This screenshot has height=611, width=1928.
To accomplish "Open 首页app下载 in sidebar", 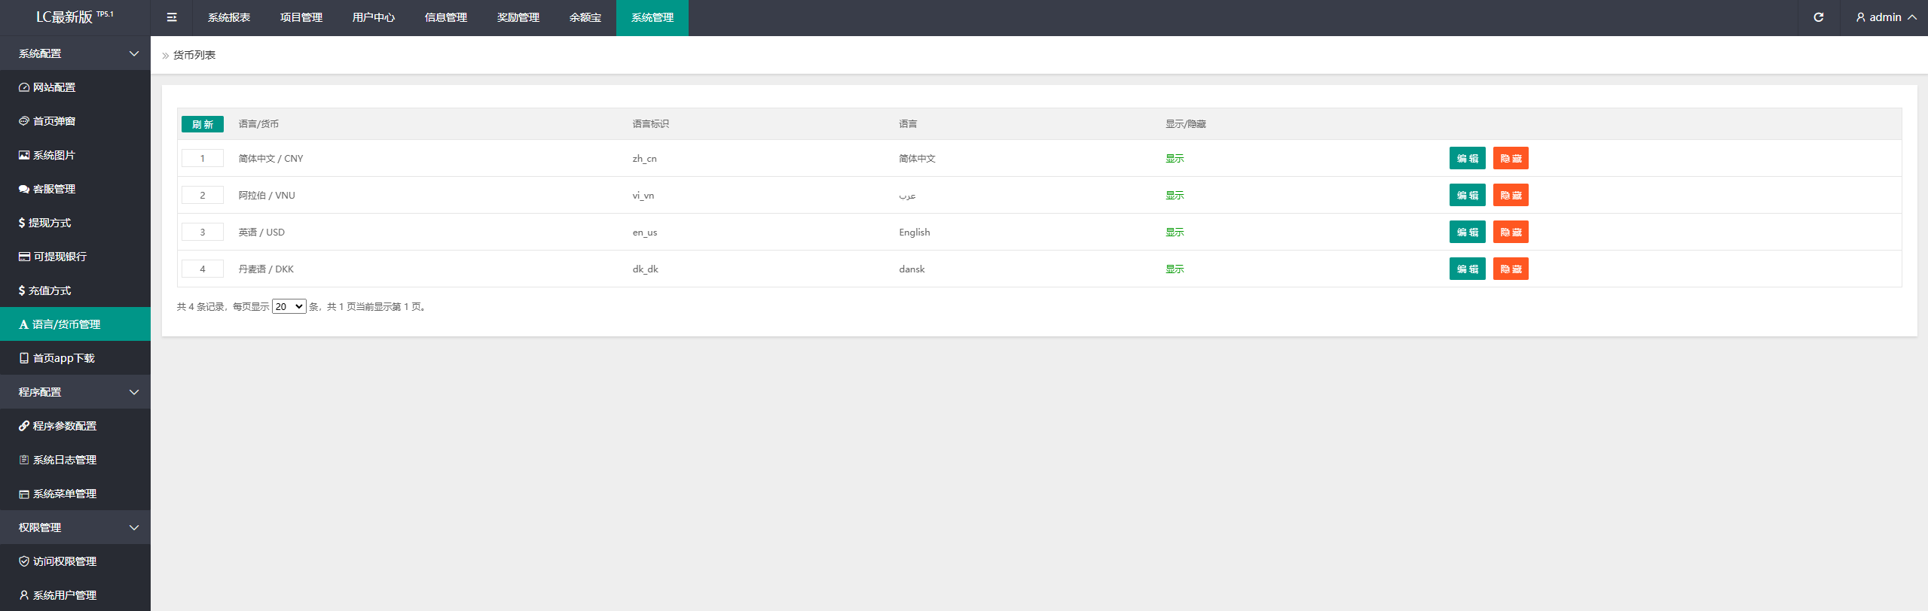I will pyautogui.click(x=63, y=358).
